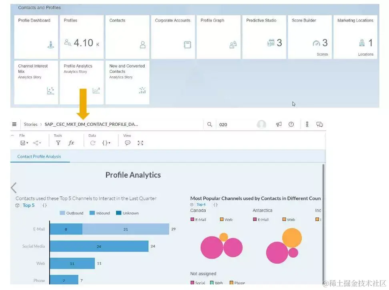Select the Web bar valued 11

72,263
